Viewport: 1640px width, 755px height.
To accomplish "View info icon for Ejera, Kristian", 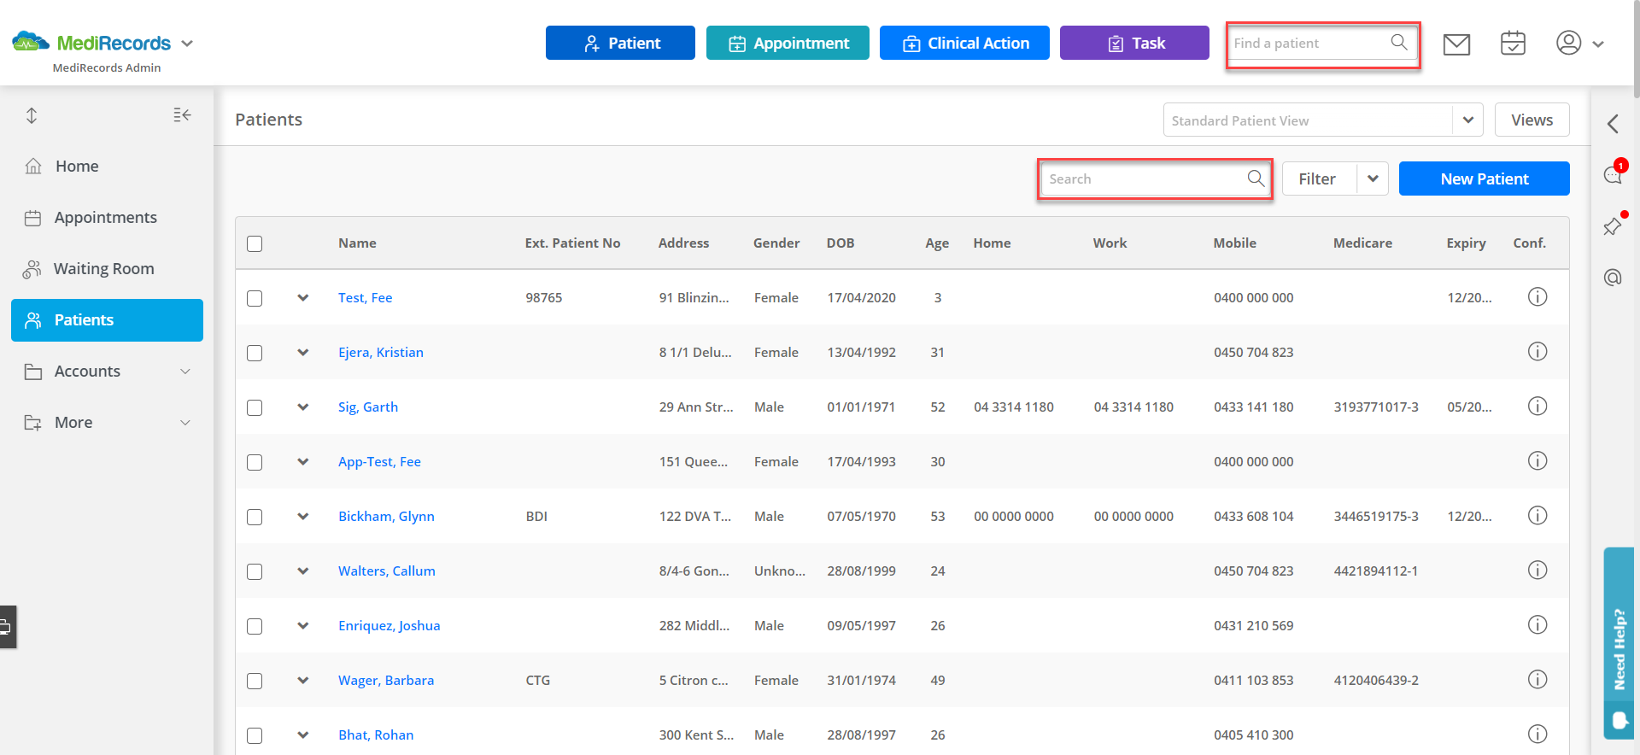I will (x=1537, y=352).
